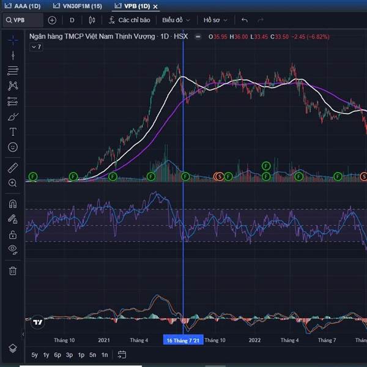This screenshot has height=367, width=367.
Task: Click the 2021 time axis label
Action: 104,340
